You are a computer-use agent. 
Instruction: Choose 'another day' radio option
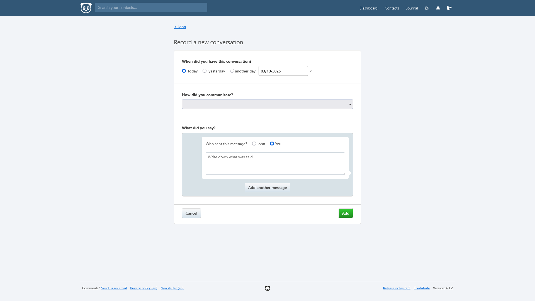(232, 71)
